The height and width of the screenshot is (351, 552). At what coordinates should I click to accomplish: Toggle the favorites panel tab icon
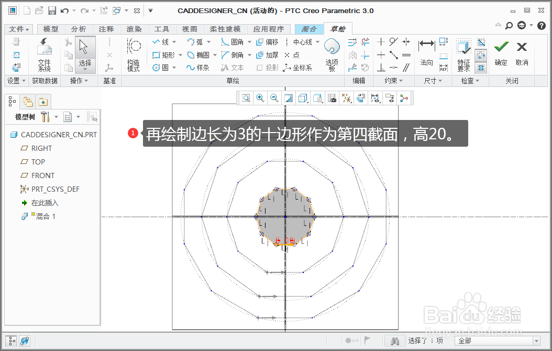pyautogui.click(x=43, y=102)
